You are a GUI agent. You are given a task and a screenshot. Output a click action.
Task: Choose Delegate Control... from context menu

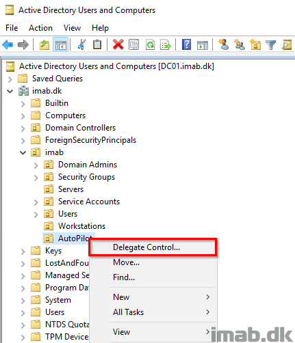153,247
